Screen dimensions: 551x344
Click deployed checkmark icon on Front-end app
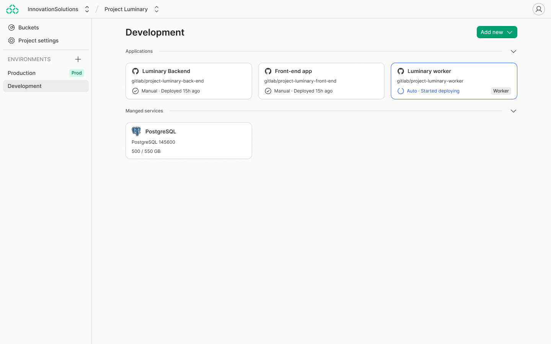268,91
